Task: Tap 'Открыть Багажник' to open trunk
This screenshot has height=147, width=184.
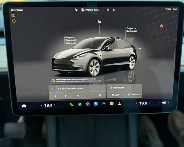Action: click(x=131, y=30)
